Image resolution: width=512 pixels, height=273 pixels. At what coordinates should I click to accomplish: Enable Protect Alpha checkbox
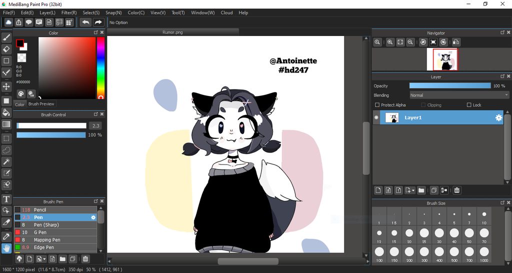coord(377,105)
